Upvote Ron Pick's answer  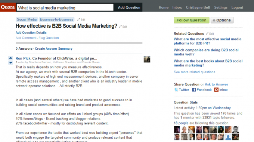11,58
